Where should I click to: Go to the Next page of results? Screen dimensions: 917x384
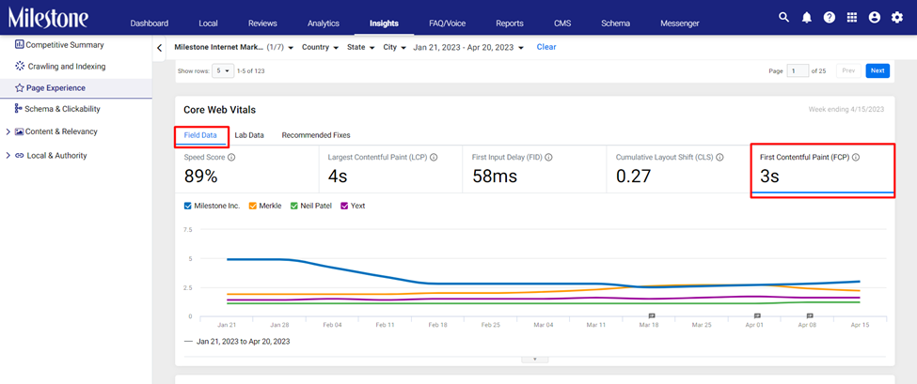pos(877,70)
